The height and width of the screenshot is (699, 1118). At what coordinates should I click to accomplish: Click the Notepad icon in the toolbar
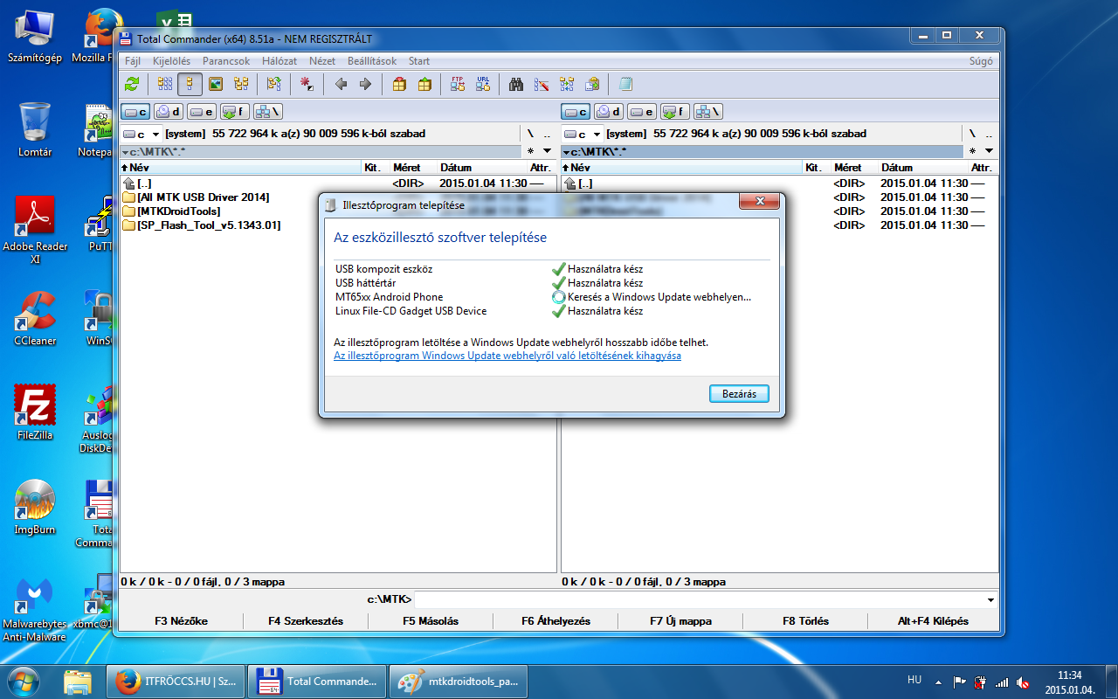coord(625,84)
